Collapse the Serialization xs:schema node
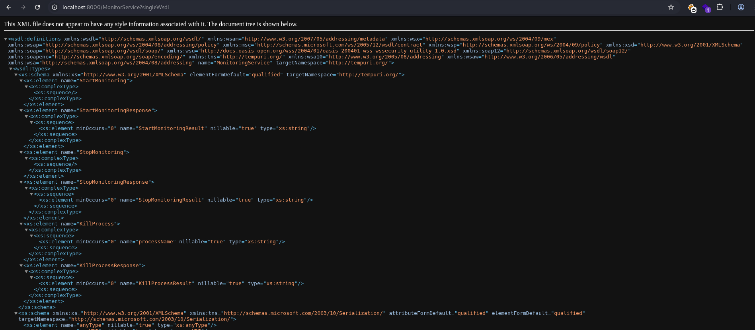755x330 pixels. tap(16, 313)
